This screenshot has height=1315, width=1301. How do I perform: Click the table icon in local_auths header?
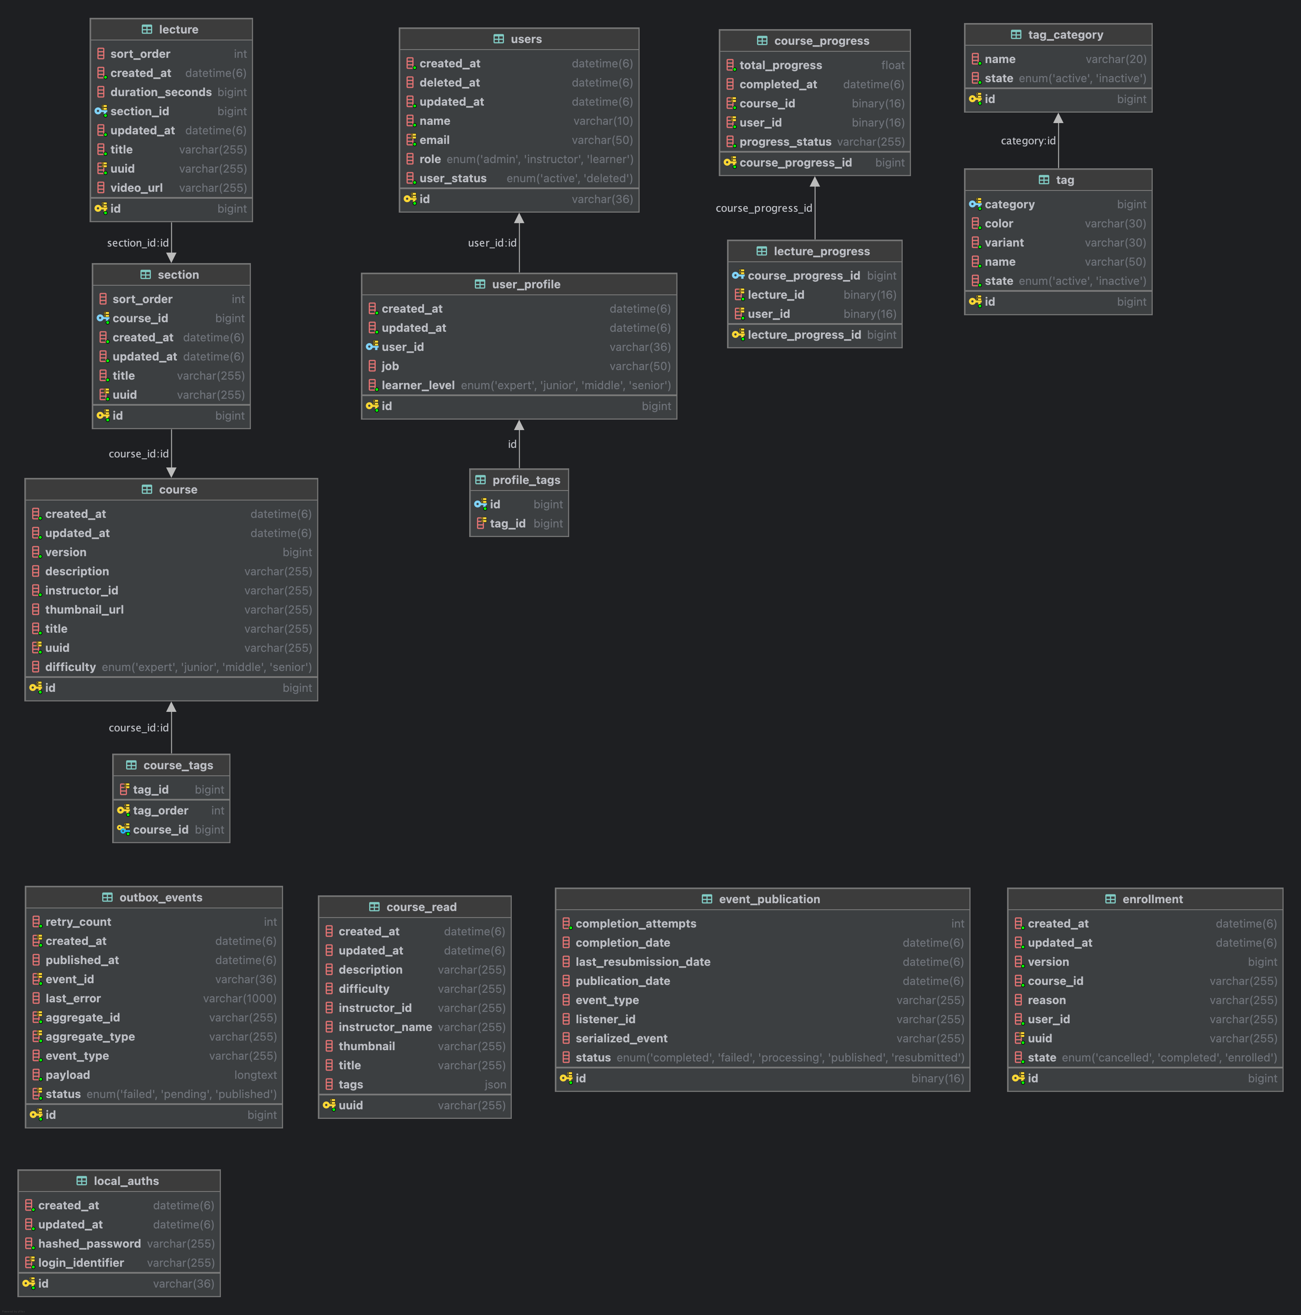tap(82, 1181)
